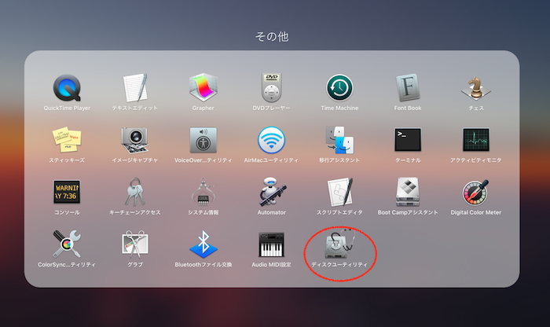
Task: Launch AirMacユーティリティ app
Action: pos(272,140)
